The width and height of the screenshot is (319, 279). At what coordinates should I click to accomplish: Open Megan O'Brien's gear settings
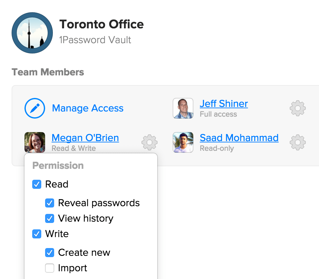pos(150,142)
